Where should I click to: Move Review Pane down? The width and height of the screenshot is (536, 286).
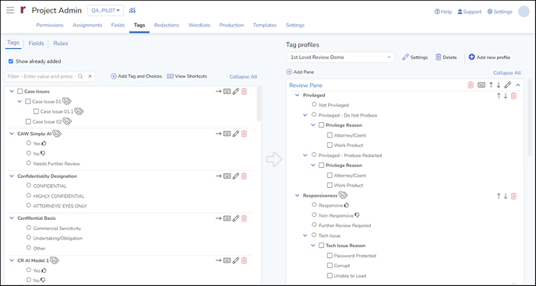click(499, 85)
